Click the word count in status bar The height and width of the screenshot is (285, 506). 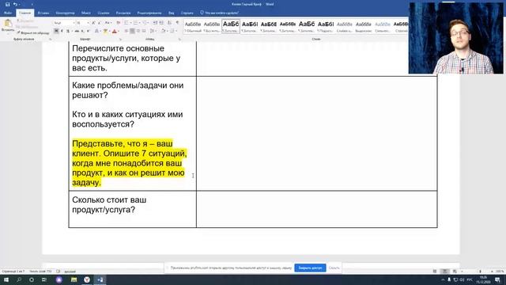click(40, 272)
